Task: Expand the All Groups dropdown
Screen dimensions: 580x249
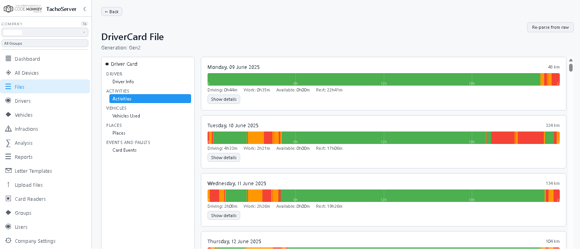Action: coord(45,43)
